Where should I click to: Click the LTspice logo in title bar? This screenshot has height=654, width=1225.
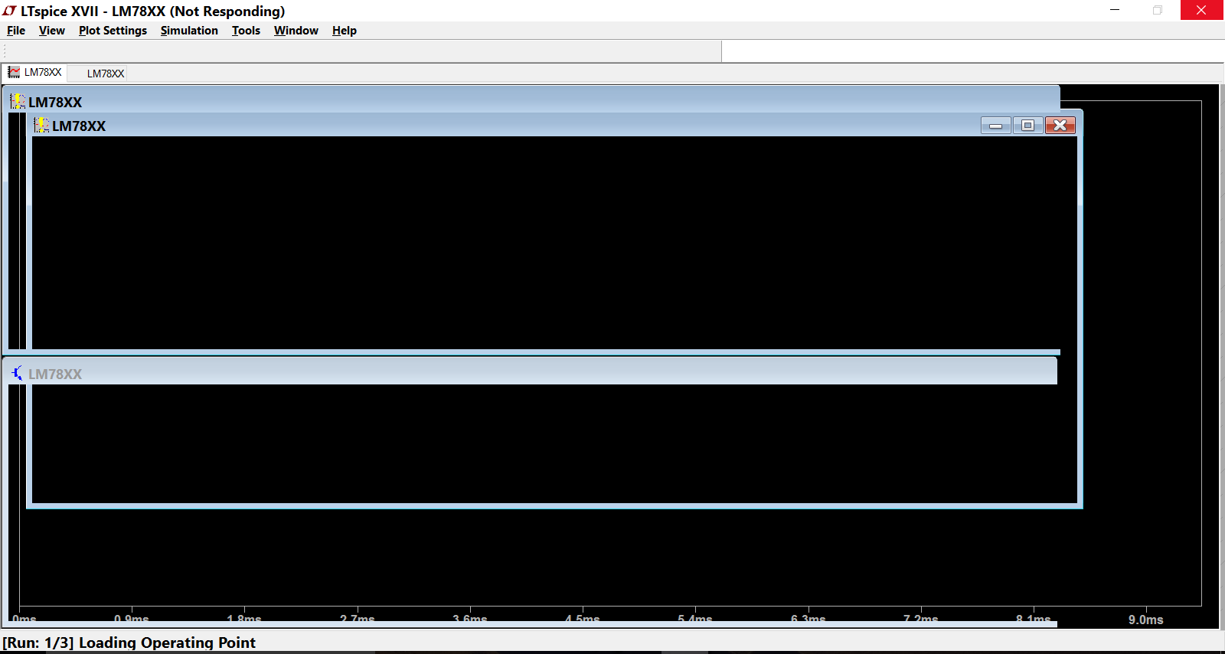(x=9, y=11)
